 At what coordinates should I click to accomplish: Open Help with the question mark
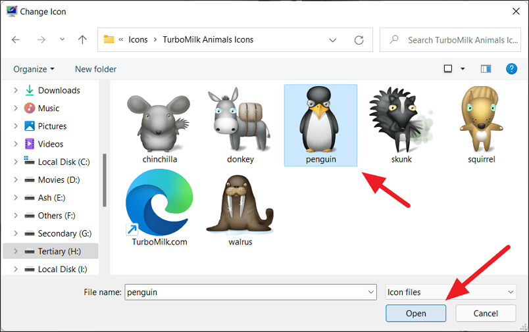tap(511, 69)
